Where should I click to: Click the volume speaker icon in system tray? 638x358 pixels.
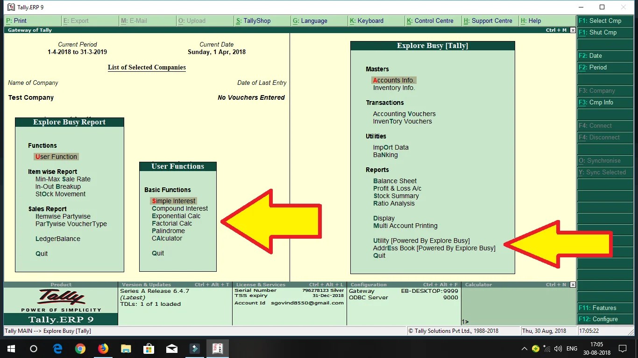coord(558,348)
